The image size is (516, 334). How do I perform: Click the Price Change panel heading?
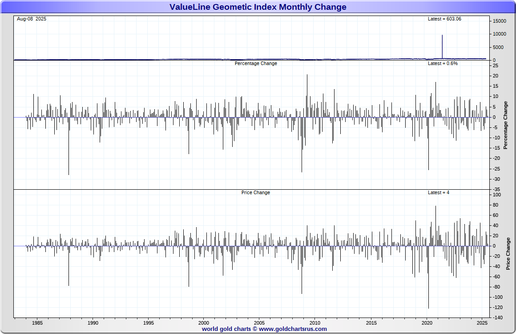pos(255,192)
